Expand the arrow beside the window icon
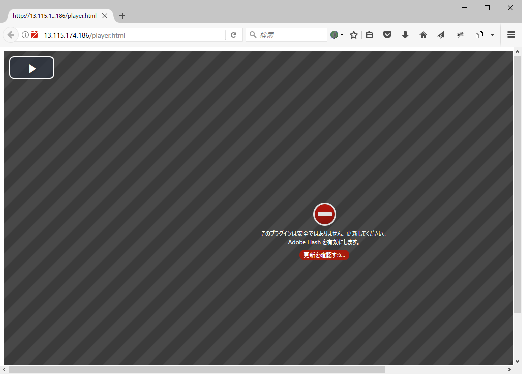 coord(492,35)
